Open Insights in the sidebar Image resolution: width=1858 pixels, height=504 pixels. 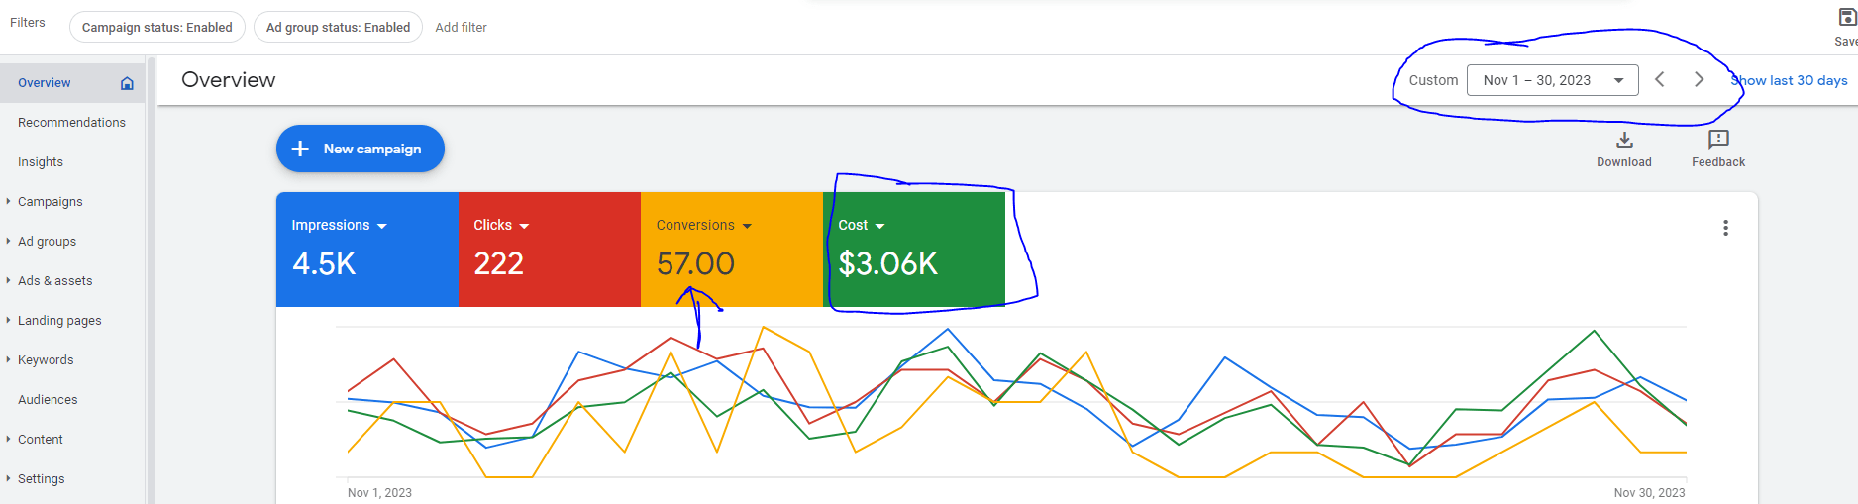pyautogui.click(x=41, y=162)
